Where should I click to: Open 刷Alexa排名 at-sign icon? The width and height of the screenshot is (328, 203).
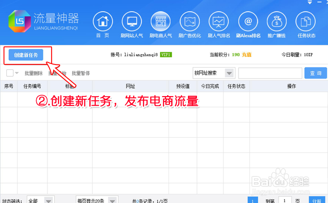coord(248,21)
